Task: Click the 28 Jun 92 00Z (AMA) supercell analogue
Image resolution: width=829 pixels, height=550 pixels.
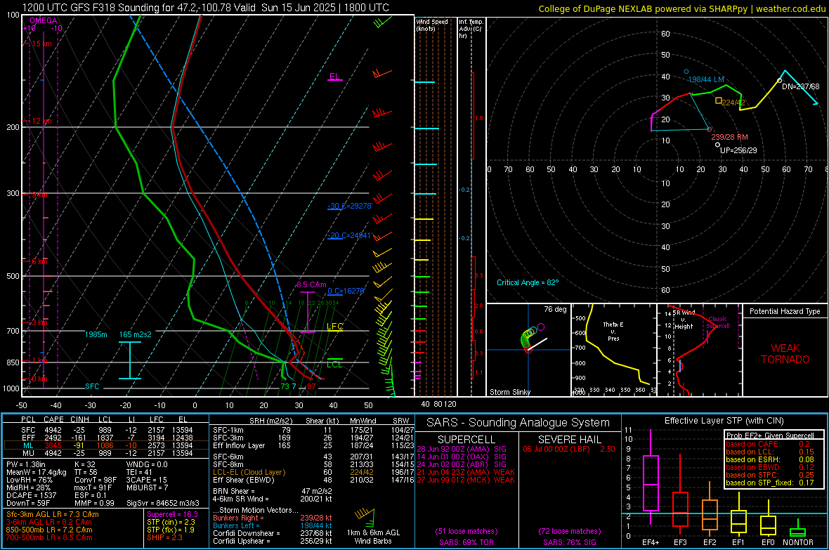Action: (462, 449)
